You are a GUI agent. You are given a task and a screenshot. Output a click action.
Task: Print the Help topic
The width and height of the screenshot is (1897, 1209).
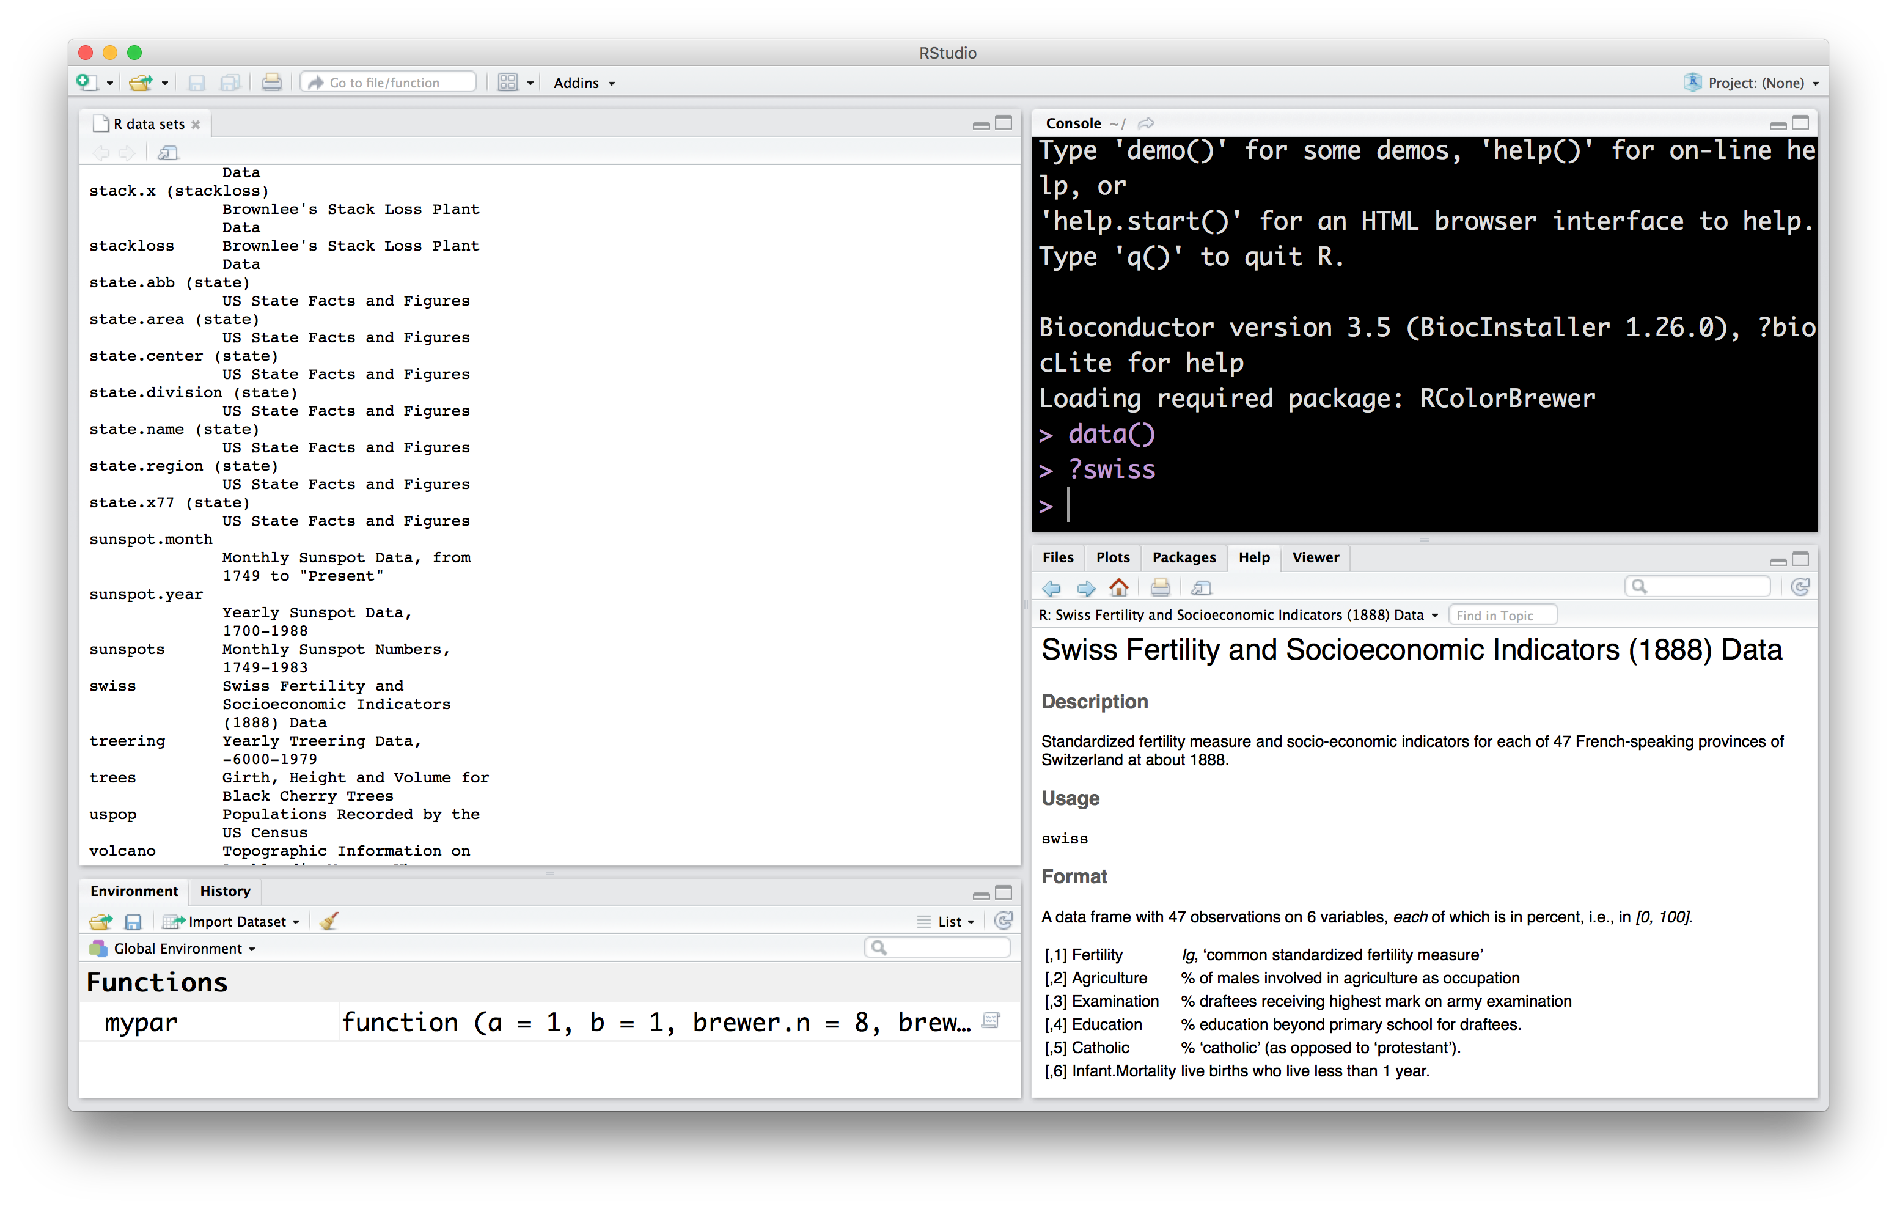pyautogui.click(x=1159, y=588)
